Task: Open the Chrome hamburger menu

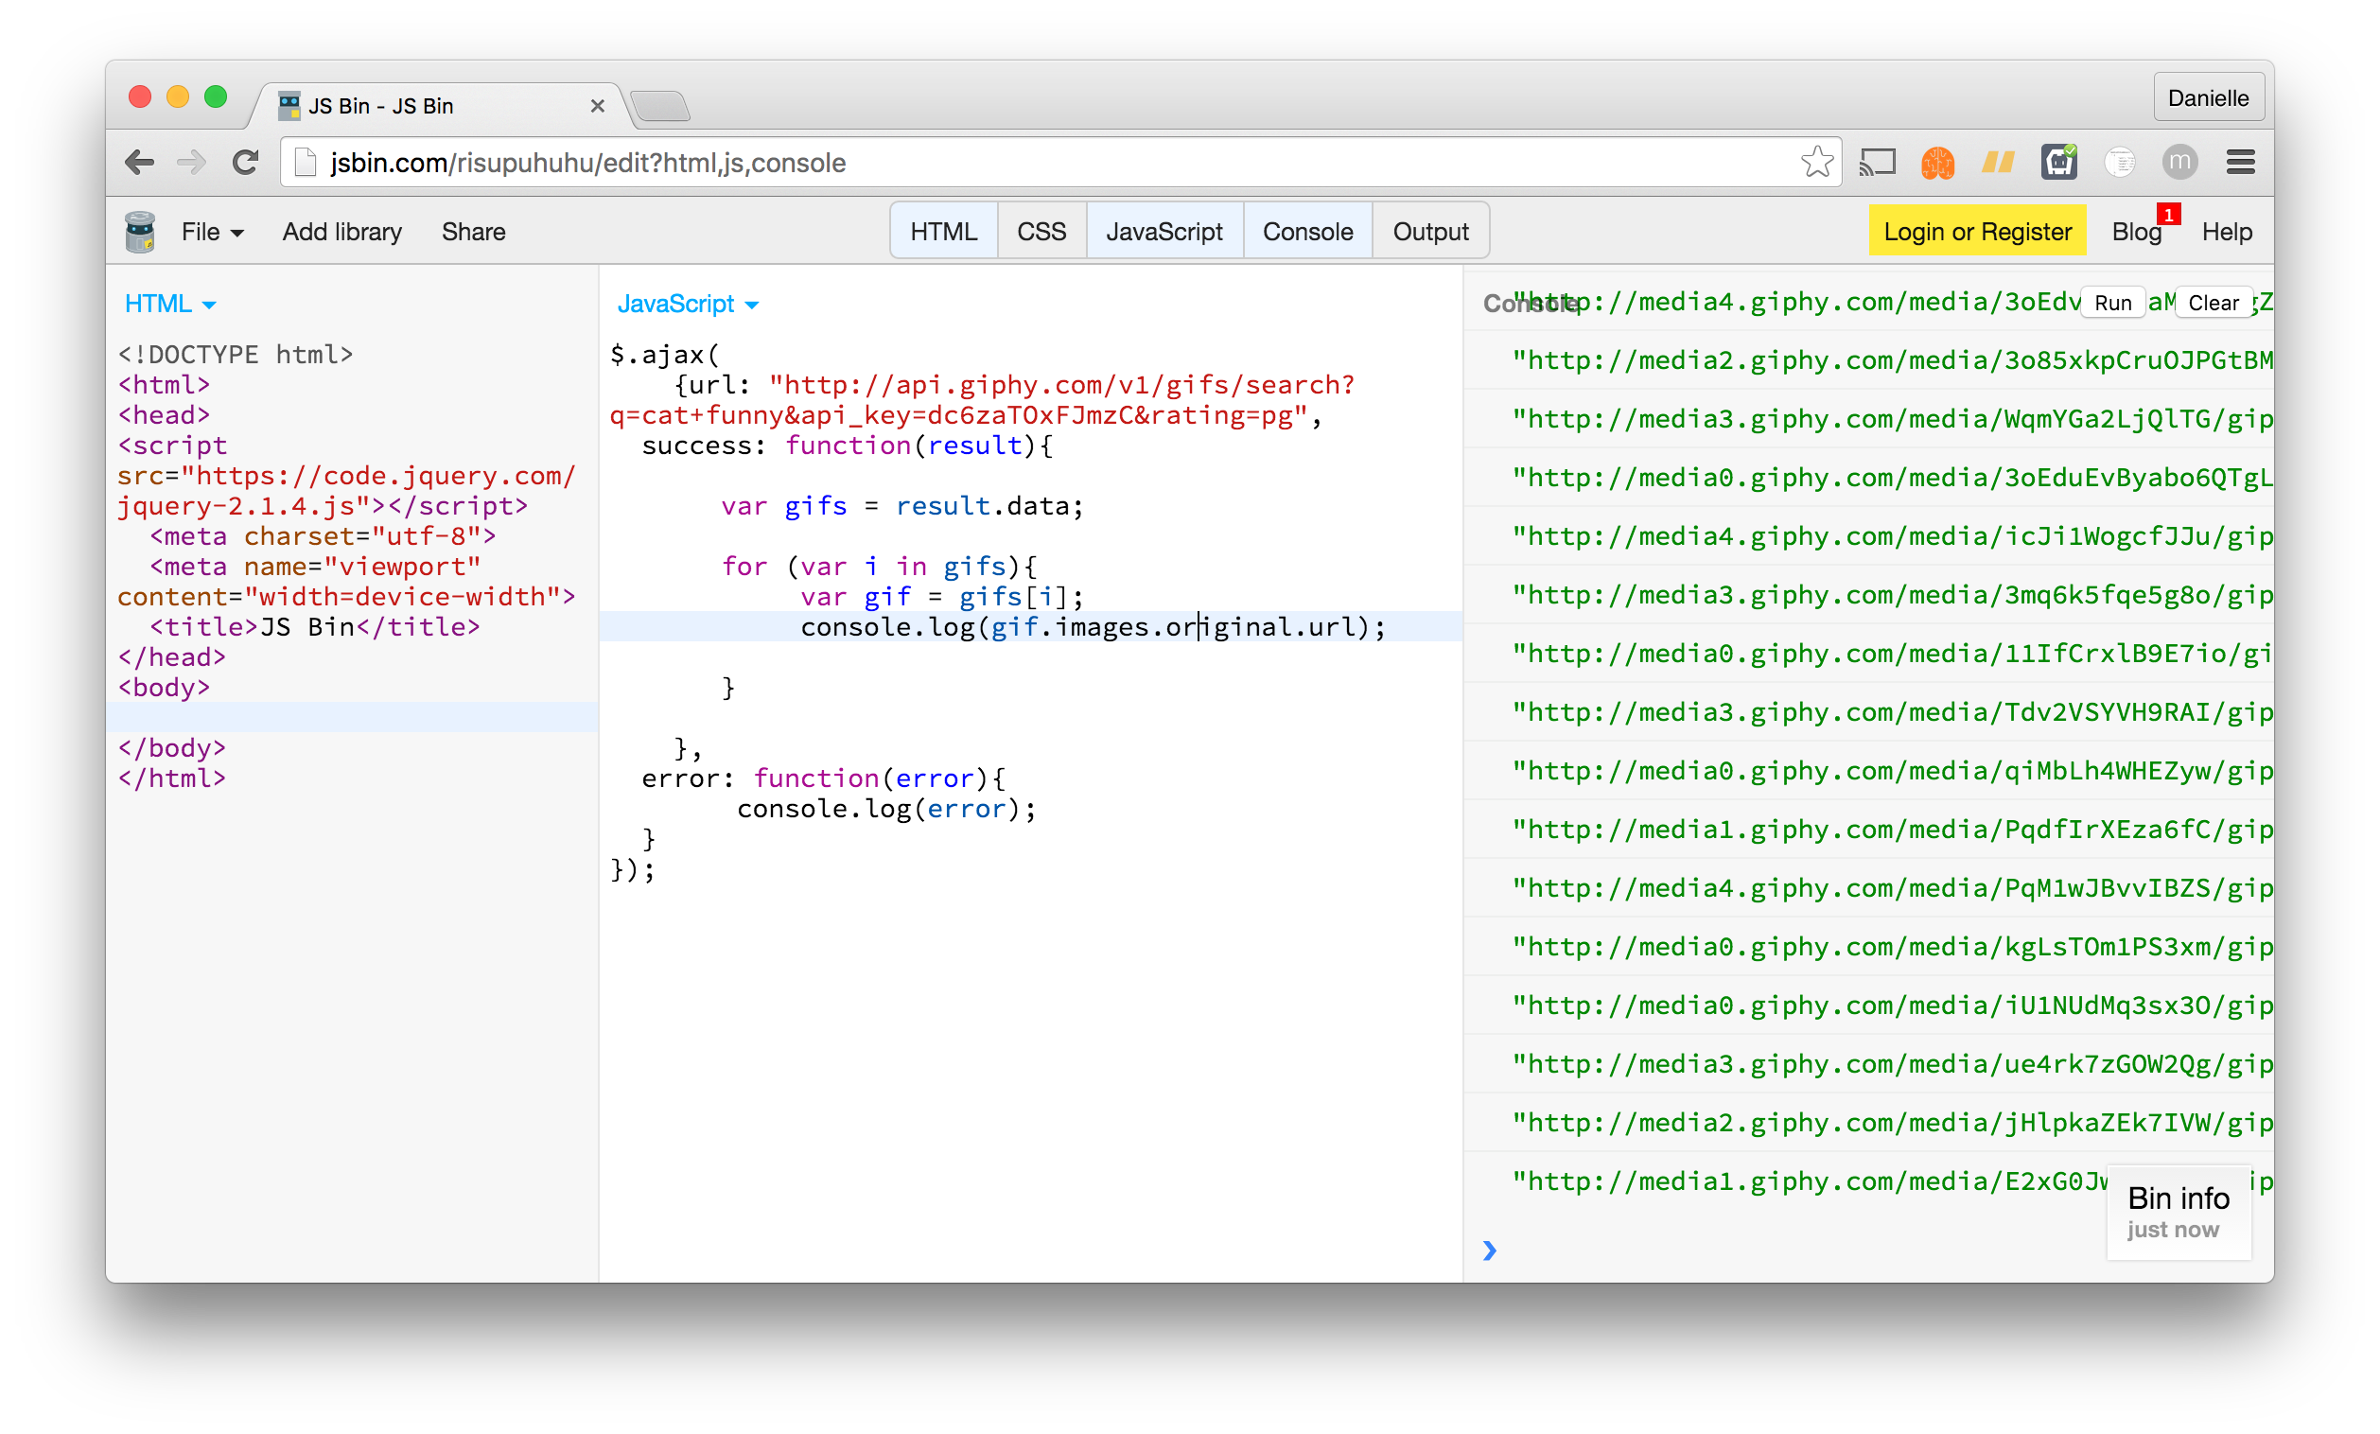Action: coord(2241,163)
